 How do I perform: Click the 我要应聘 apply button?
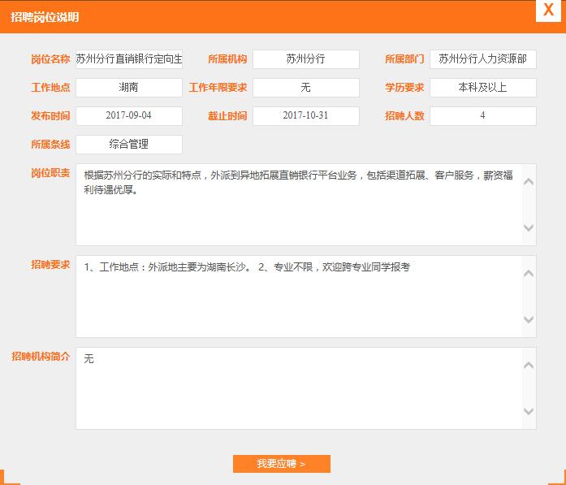(281, 464)
